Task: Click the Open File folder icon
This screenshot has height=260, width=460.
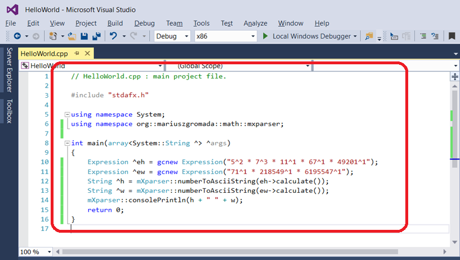Action: point(72,36)
